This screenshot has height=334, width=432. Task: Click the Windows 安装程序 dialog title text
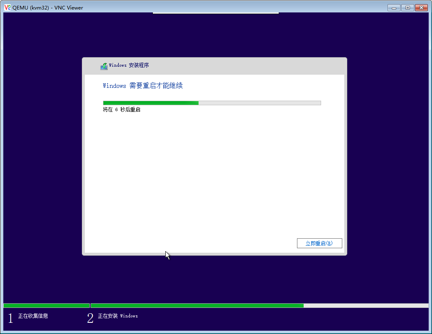[129, 65]
